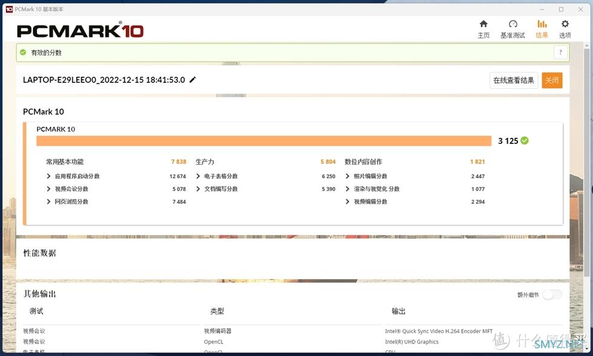Screen dimensions: 593x356
Task: Click the 视频编码器 type cell
Action: coord(217,331)
